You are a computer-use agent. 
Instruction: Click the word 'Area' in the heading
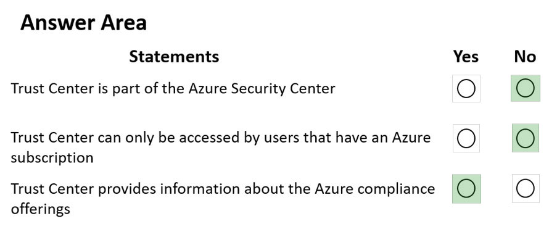(123, 23)
